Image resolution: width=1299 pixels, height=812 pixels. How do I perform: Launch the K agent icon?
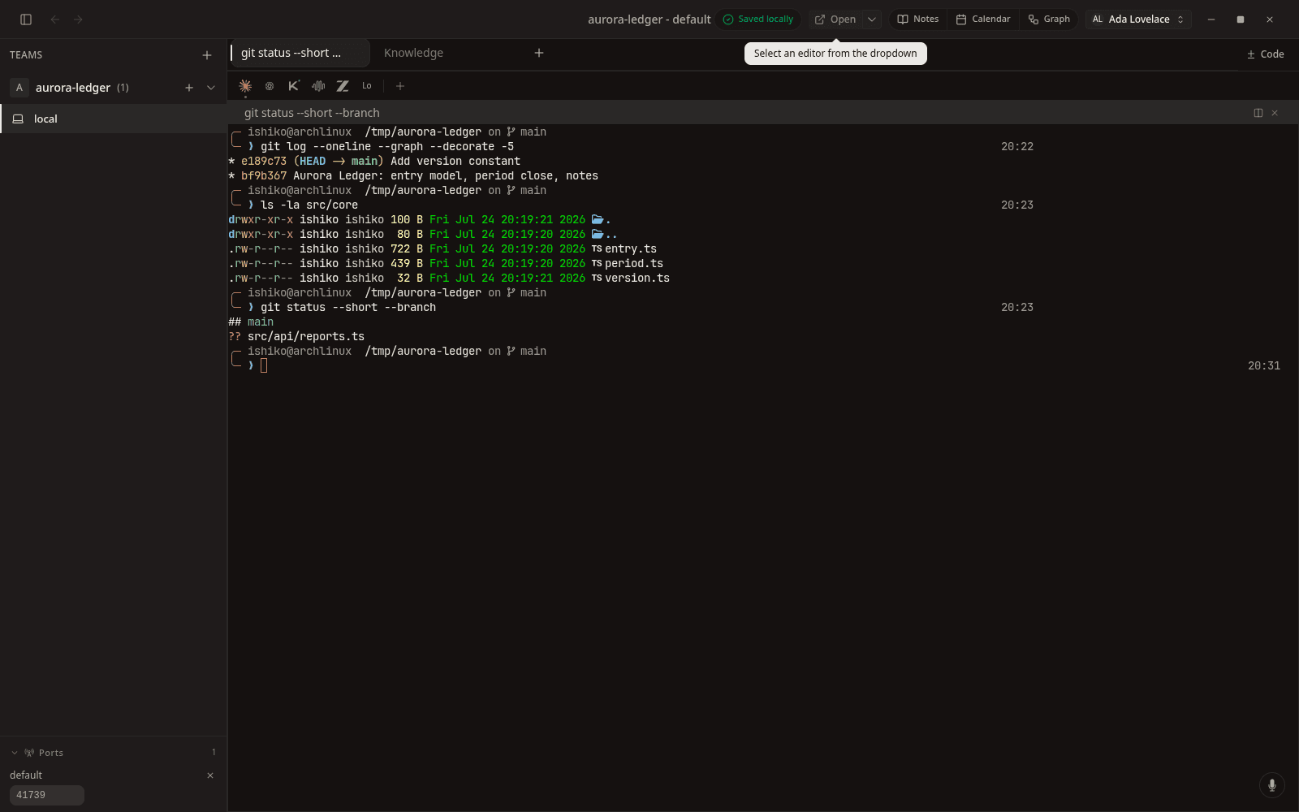pyautogui.click(x=294, y=86)
